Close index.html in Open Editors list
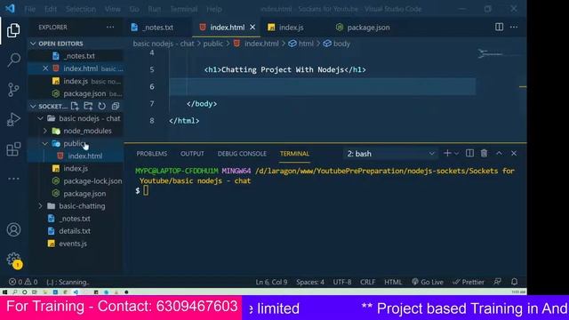The image size is (569, 320). click(x=45, y=68)
